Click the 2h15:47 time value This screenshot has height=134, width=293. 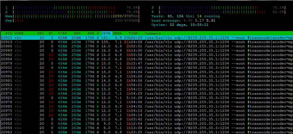coord(134,63)
